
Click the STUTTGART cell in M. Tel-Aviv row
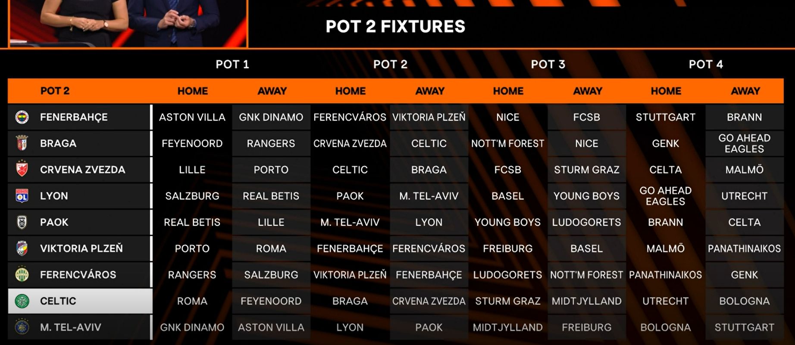tap(744, 327)
